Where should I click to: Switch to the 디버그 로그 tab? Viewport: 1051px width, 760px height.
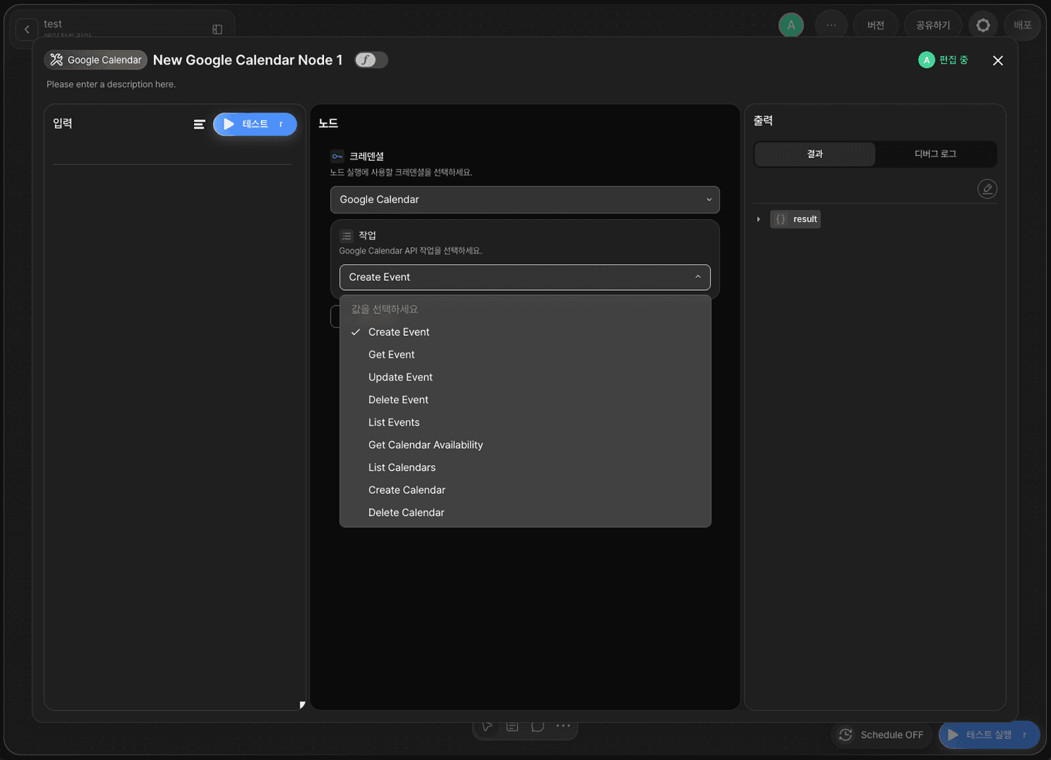pyautogui.click(x=936, y=154)
